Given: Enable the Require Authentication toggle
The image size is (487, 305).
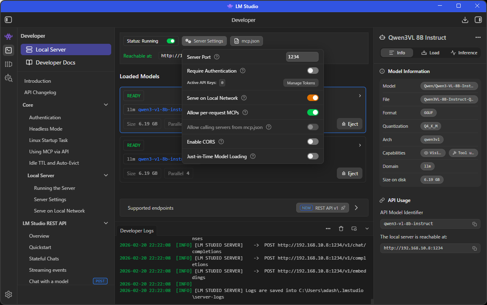Looking at the screenshot, I should [x=312, y=71].
